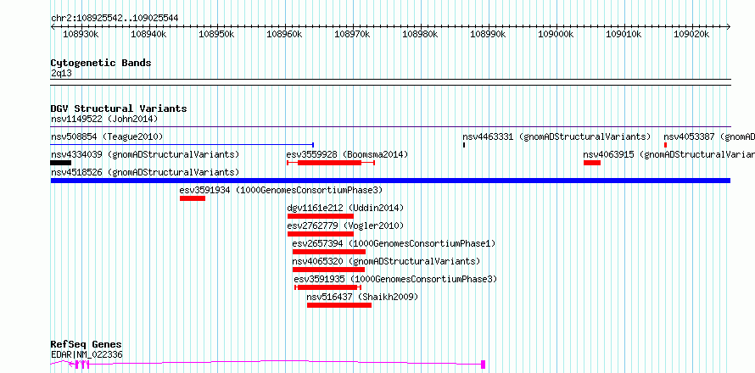Open variant label nsv4463331 (gnomADStructuralVariants)
755x373 pixels.
[556, 136]
